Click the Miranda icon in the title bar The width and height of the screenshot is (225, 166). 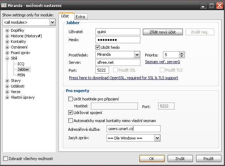point(4,5)
